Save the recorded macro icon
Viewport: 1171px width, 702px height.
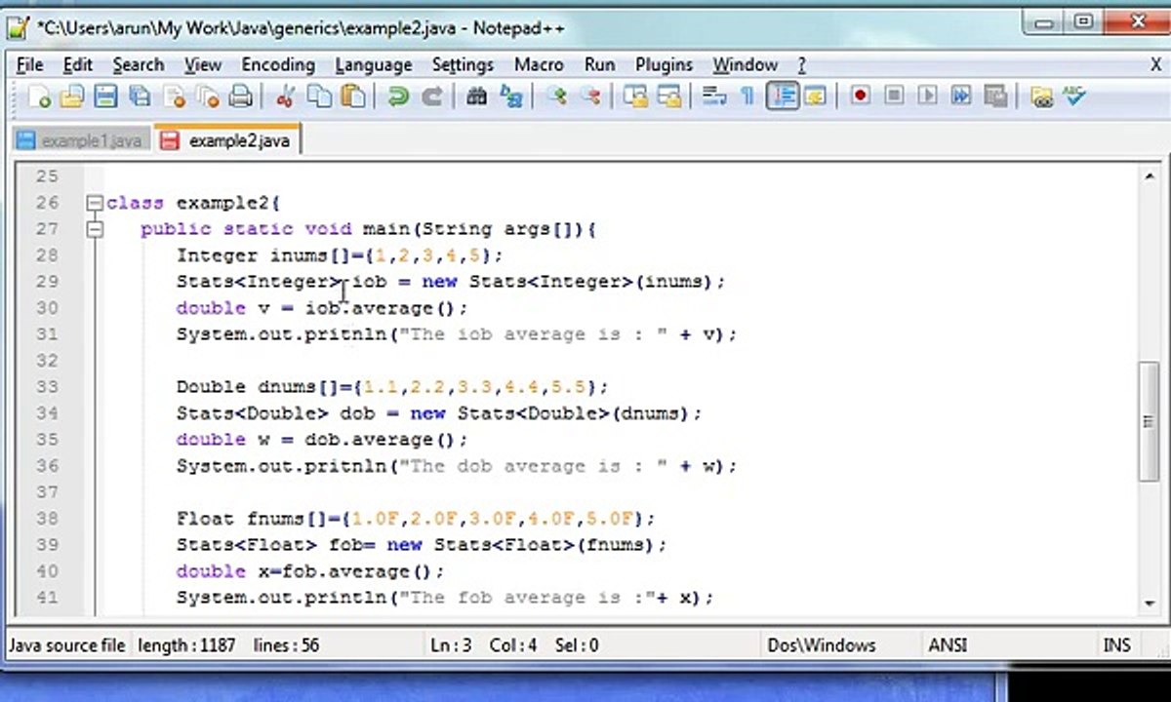click(995, 97)
